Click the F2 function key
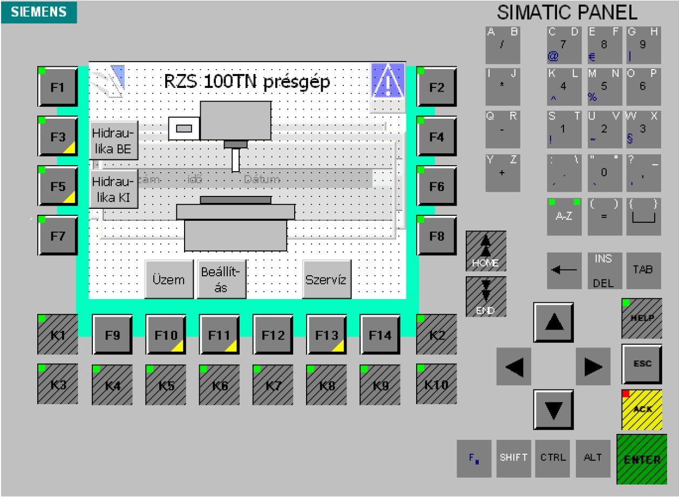The height and width of the screenshot is (497, 679). (437, 86)
